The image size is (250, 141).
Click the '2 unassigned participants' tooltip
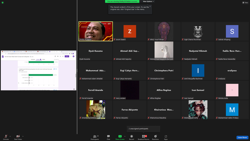(x=143, y=129)
